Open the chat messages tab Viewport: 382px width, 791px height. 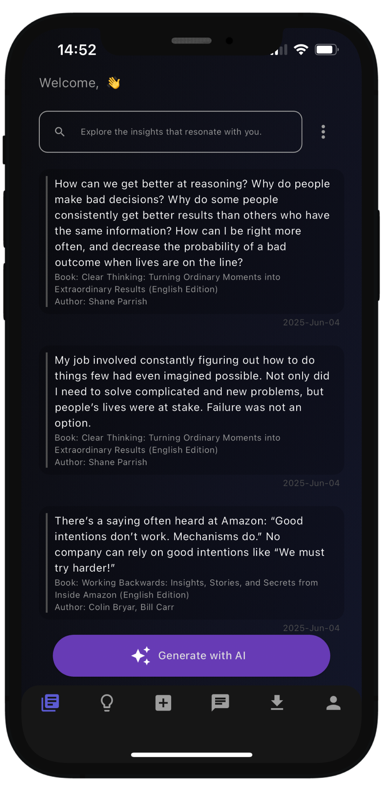coord(220,703)
